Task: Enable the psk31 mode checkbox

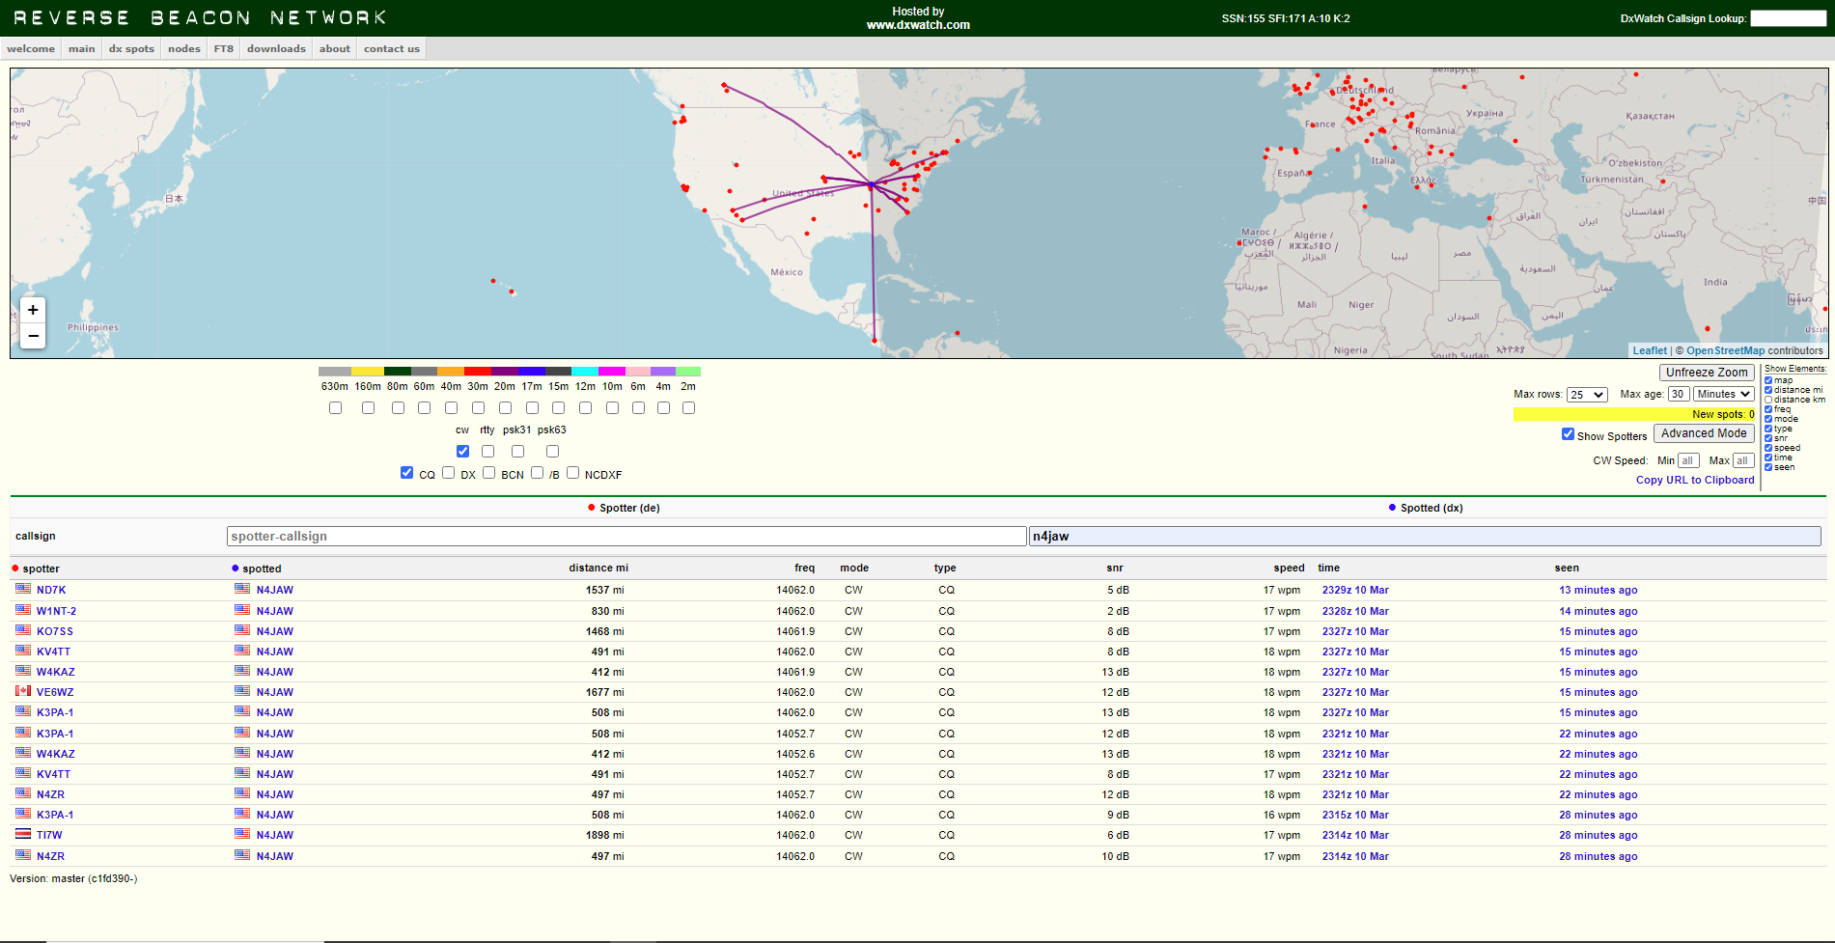Action: pos(517,451)
